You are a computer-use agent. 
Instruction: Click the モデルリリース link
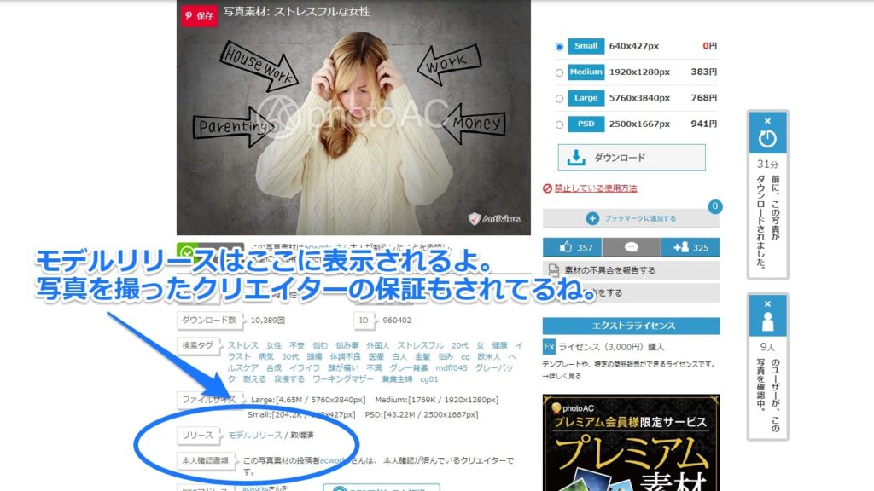pos(254,435)
